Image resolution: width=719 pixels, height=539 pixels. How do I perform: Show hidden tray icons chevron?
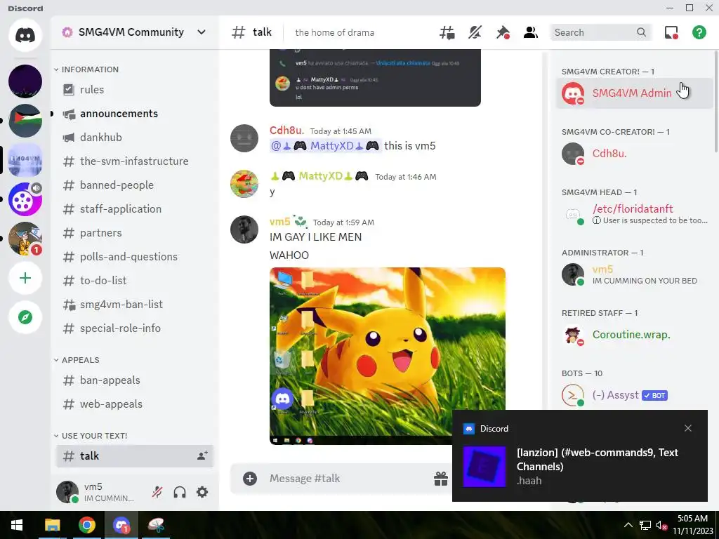click(628, 525)
